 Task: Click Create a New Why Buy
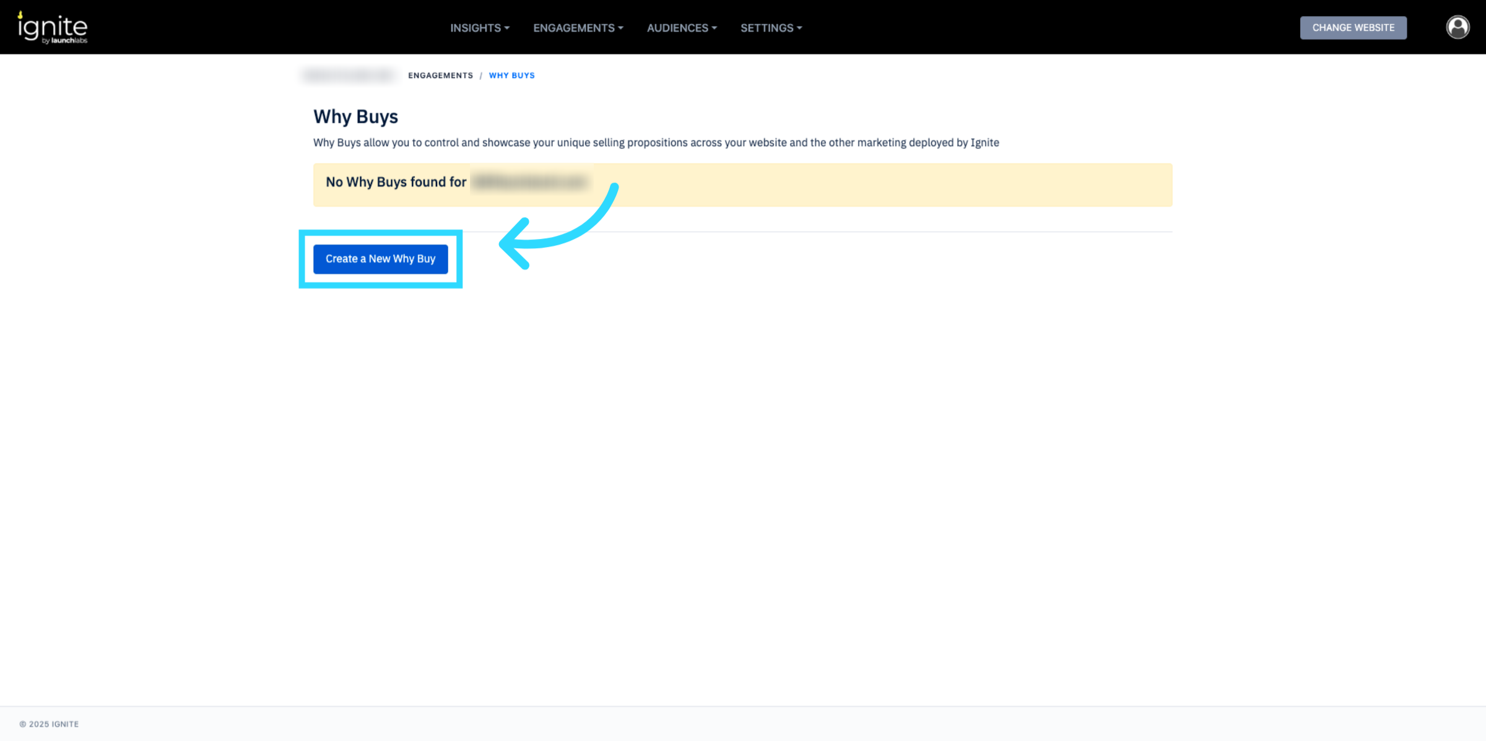(380, 259)
